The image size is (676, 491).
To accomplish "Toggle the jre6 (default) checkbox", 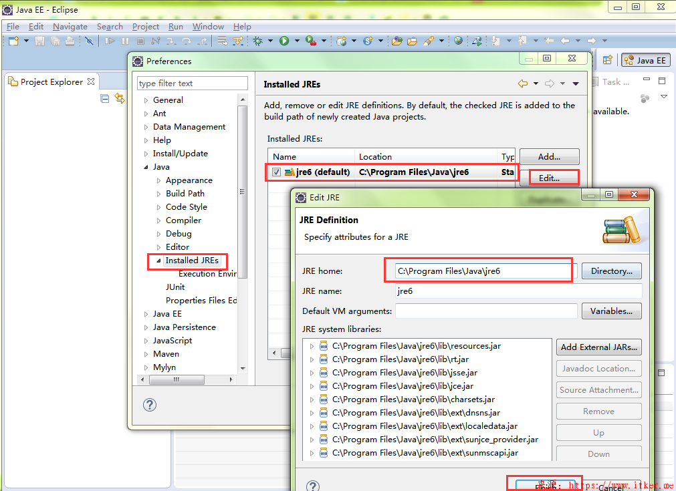I will pyautogui.click(x=276, y=172).
